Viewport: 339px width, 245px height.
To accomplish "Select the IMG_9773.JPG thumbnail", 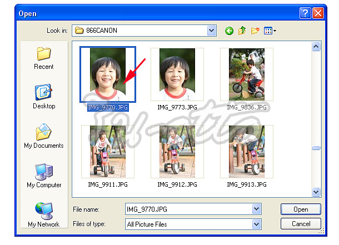I will [x=177, y=74].
